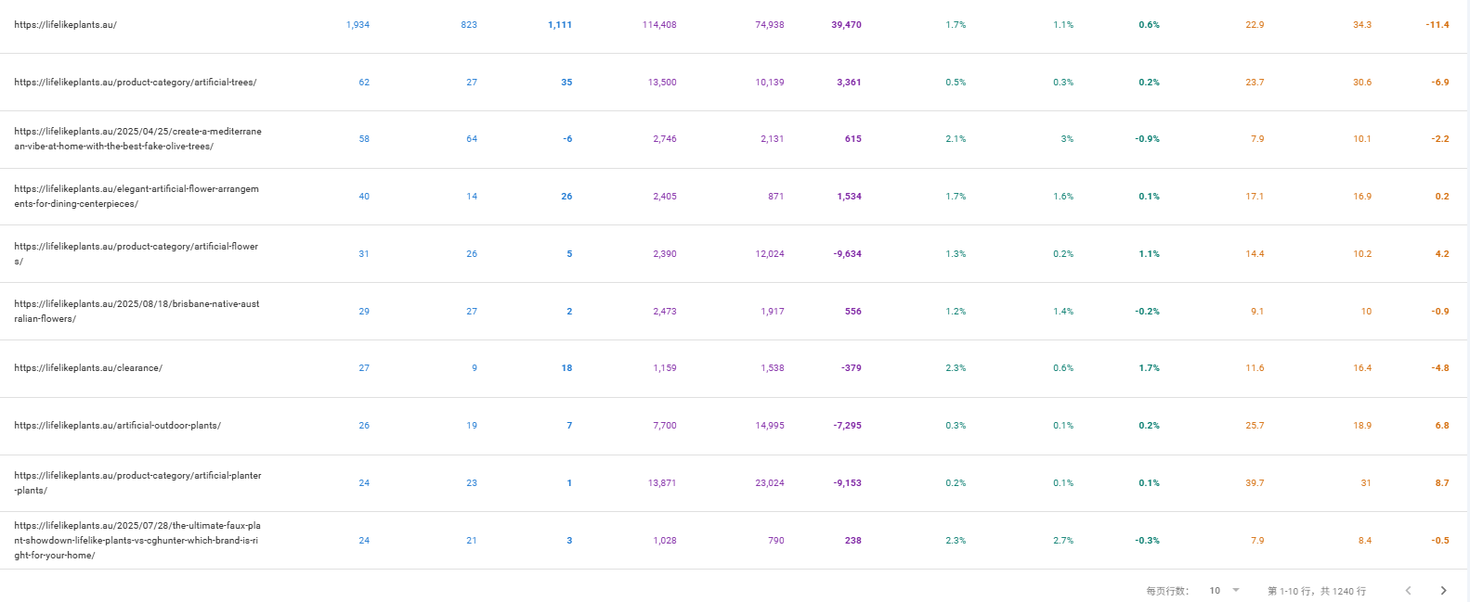Click the row count pagination text
Viewport: 1470px width, 602px height.
tap(1317, 591)
